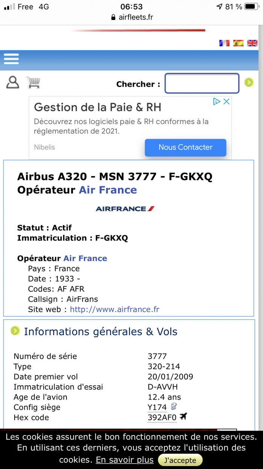Open seat config notepad icon near Y174

[174, 406]
